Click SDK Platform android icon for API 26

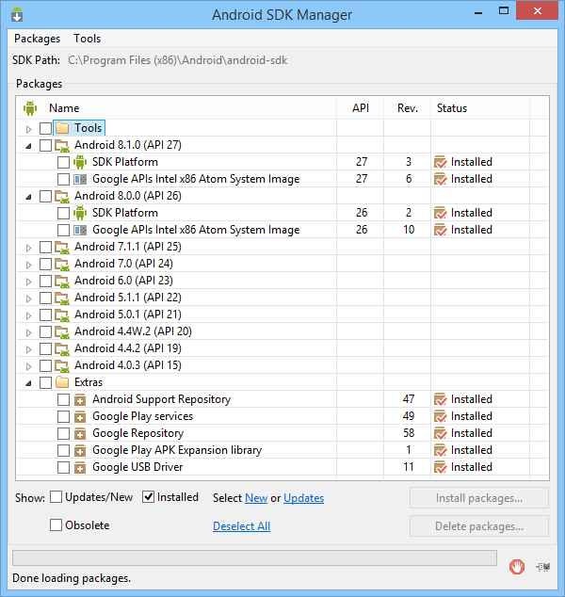[80, 213]
